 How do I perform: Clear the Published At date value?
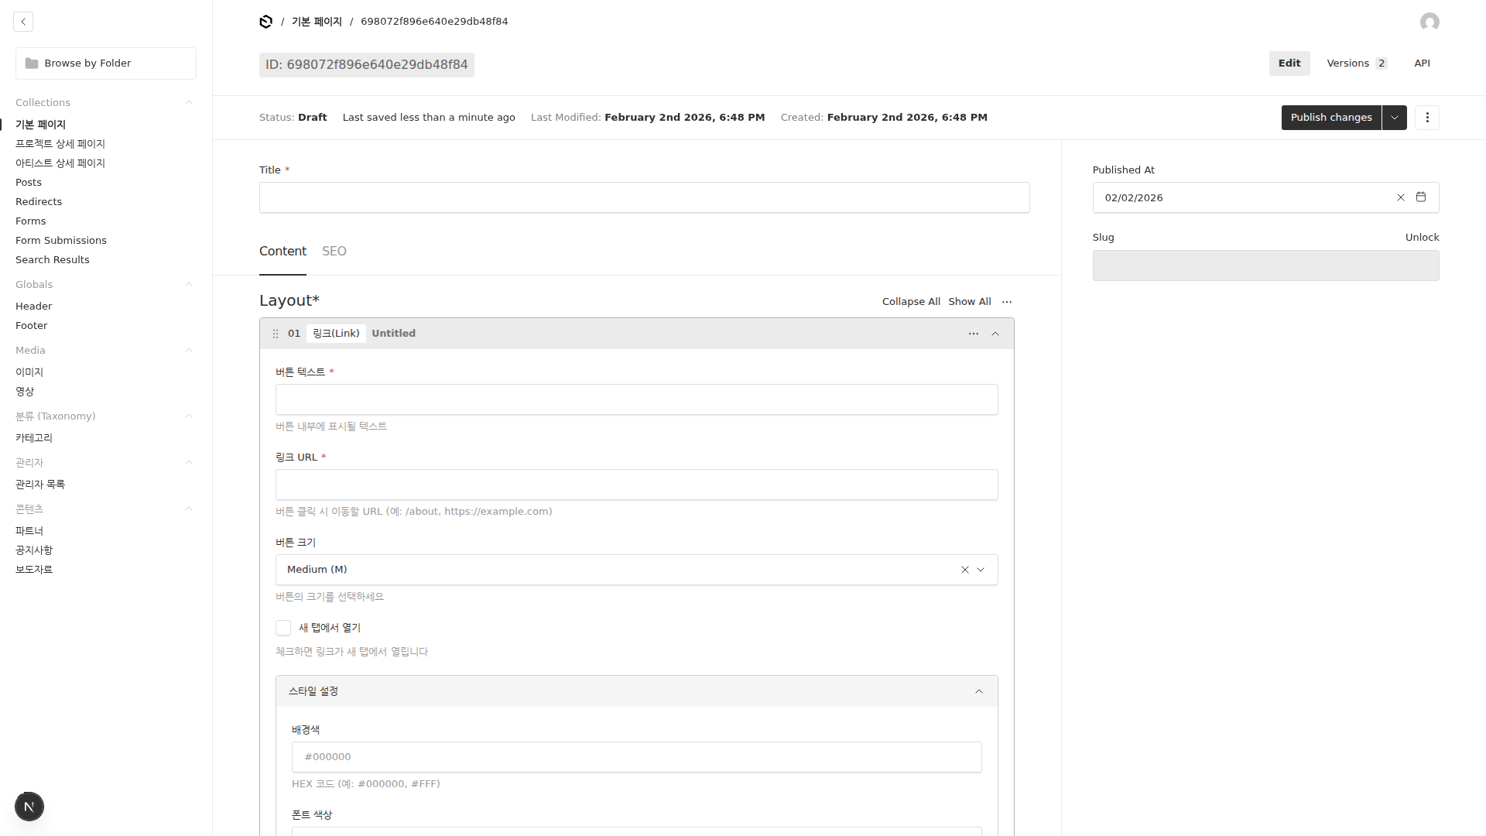click(1400, 197)
